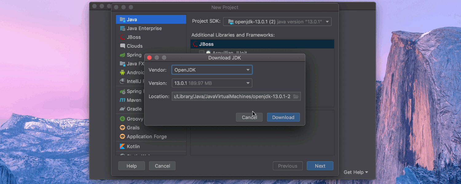Screen dimensions: 461x184
Task: Choose the Maven 'm' icon
Action: coord(122,100)
